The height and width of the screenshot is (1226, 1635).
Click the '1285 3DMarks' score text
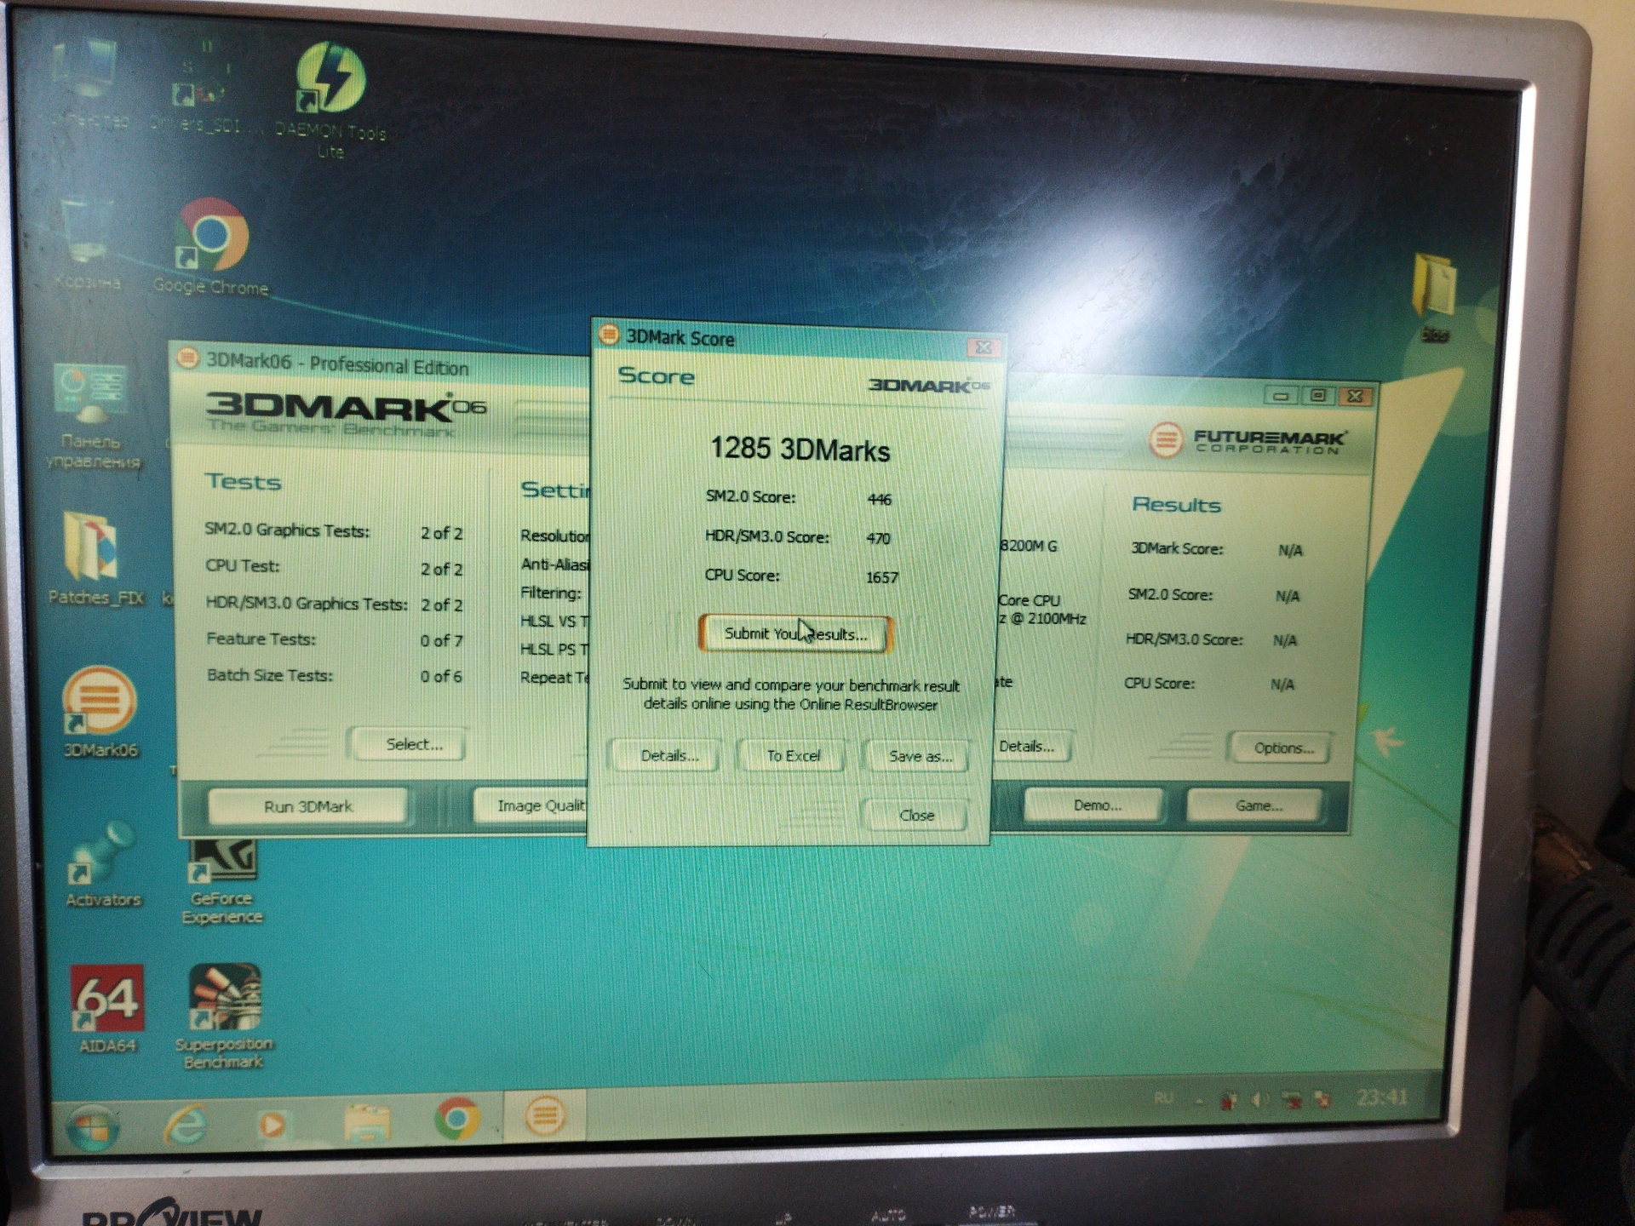tap(800, 449)
